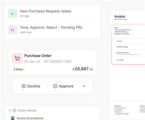Click the 2 Items badge
145x120 pixels.
18,69
